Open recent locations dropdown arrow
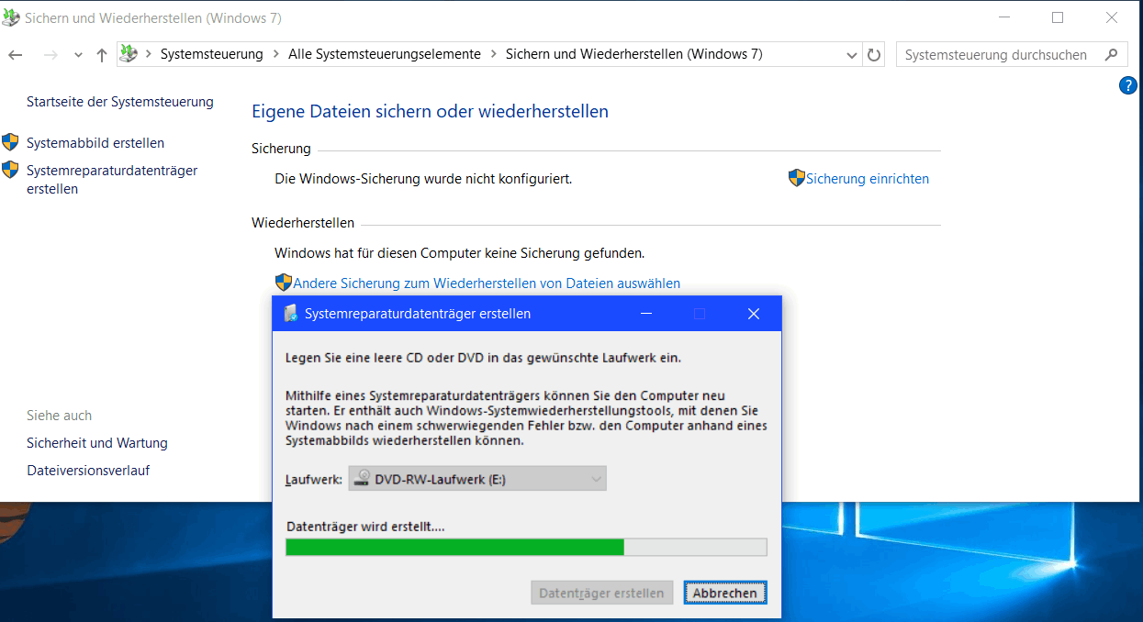The width and height of the screenshot is (1143, 622). [x=78, y=55]
